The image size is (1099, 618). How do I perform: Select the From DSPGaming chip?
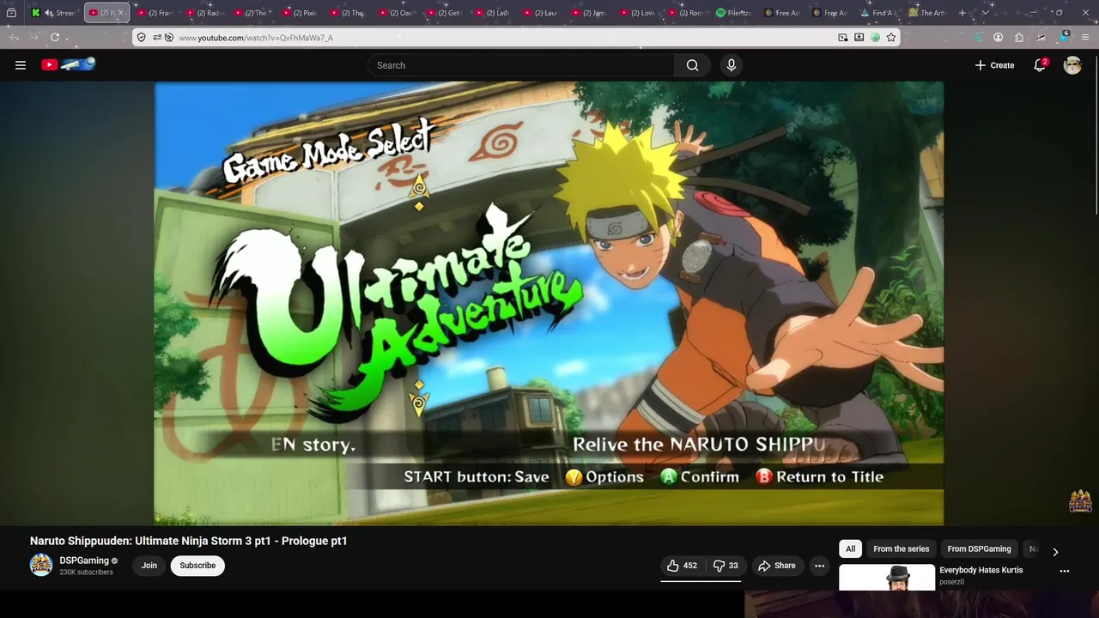tap(979, 549)
